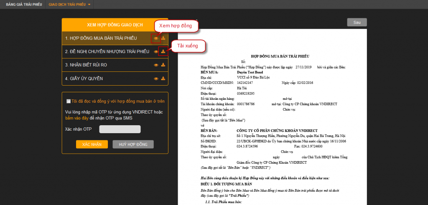This screenshot has height=205, width=428.
Task: View the Giấy ủy quyền document
Action: point(156,78)
